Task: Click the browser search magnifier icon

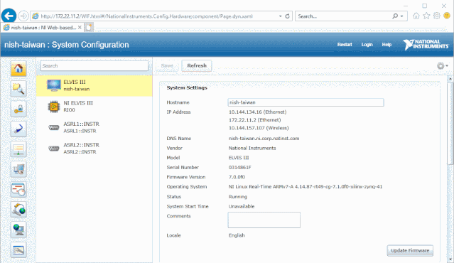Action: [395, 16]
